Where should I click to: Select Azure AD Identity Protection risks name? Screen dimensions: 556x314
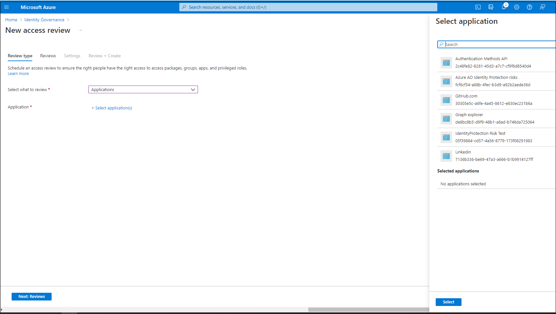click(486, 78)
